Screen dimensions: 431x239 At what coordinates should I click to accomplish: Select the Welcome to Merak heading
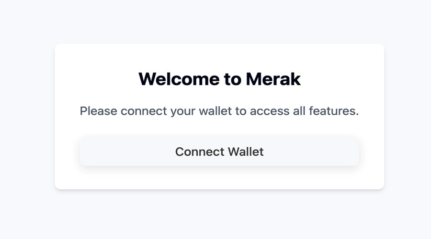click(219, 79)
